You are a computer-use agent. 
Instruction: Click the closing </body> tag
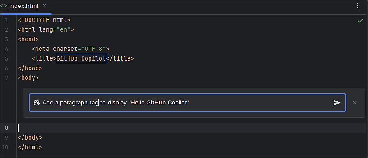30,137
